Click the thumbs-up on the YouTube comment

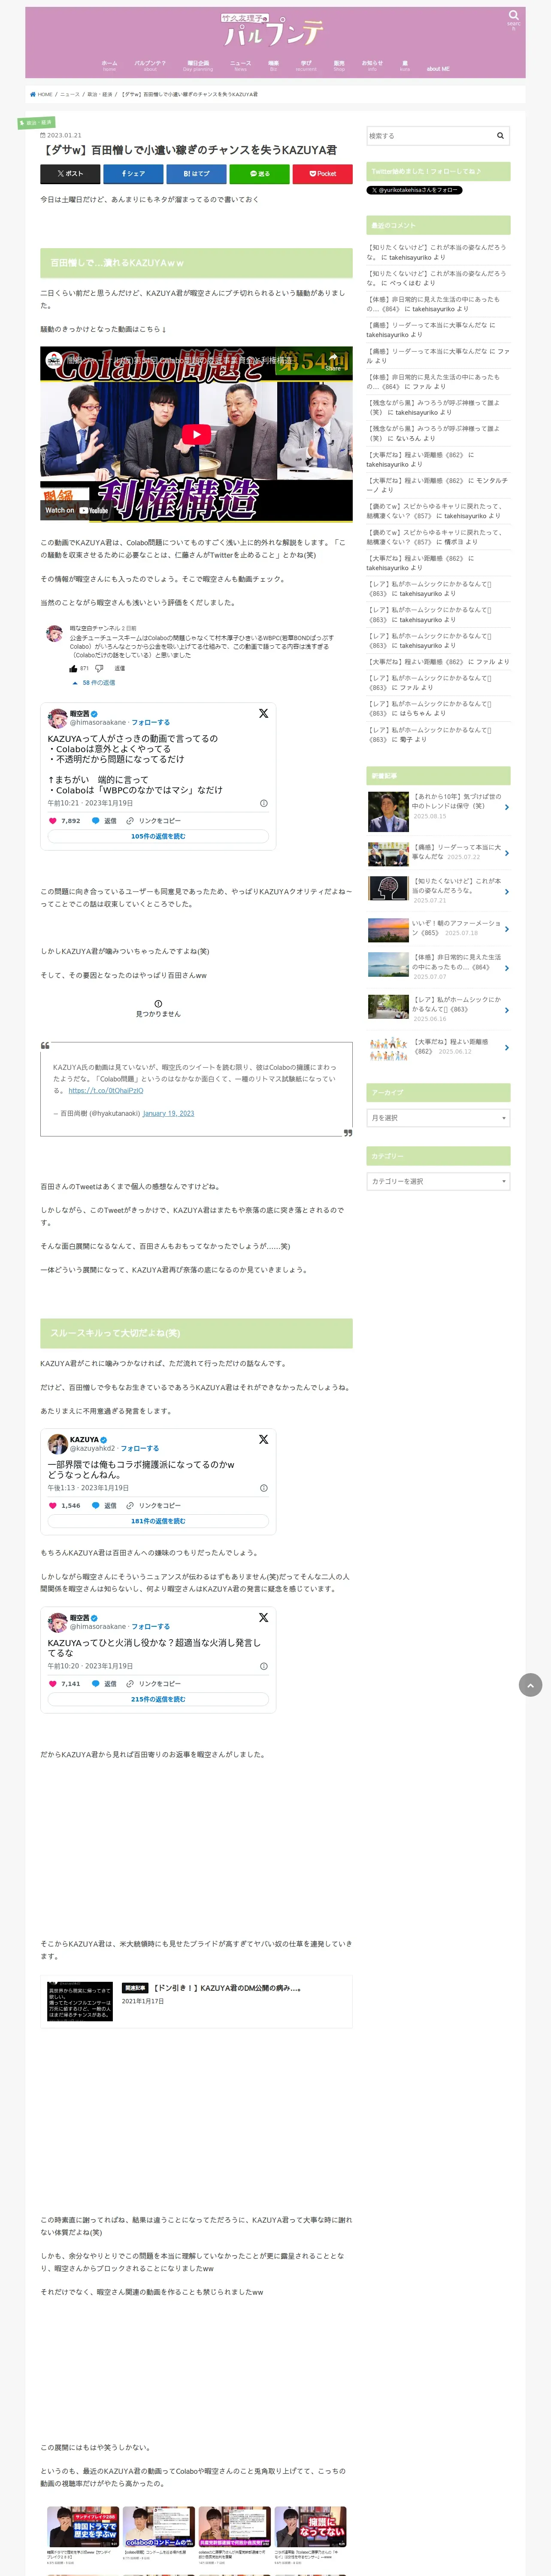pyautogui.click(x=73, y=668)
